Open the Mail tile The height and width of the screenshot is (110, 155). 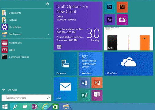coord(65,89)
